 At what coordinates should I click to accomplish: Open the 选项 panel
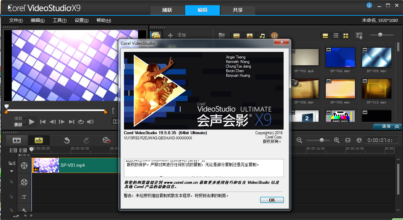tap(388, 127)
